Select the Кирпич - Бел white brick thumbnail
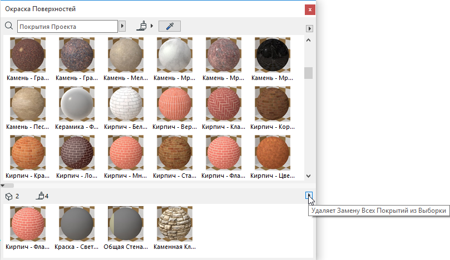 [x=125, y=104]
